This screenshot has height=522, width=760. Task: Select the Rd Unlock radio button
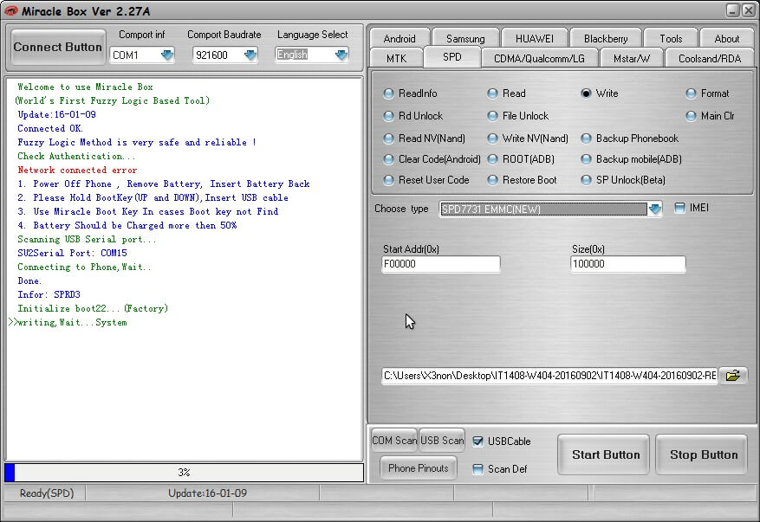pos(388,116)
